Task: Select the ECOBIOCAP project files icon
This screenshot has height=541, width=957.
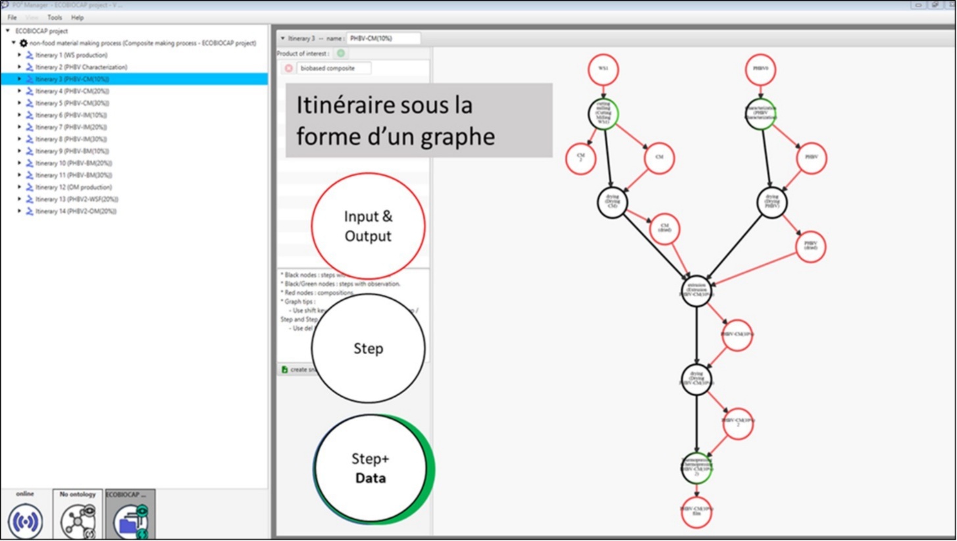Action: tap(130, 519)
